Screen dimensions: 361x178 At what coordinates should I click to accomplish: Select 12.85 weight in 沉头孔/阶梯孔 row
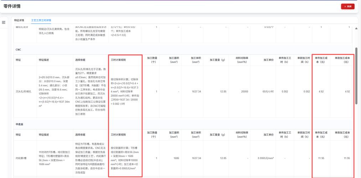pos(223,91)
